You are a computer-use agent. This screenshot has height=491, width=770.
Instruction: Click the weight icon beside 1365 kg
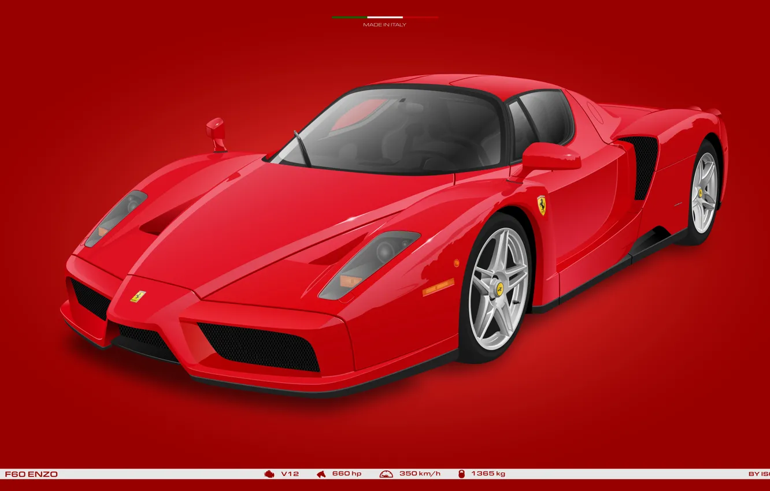click(461, 474)
